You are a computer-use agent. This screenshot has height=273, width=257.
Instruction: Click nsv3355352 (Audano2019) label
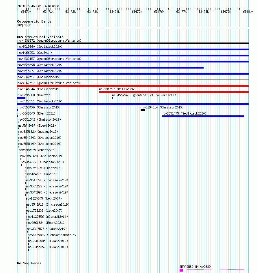pos(48,247)
